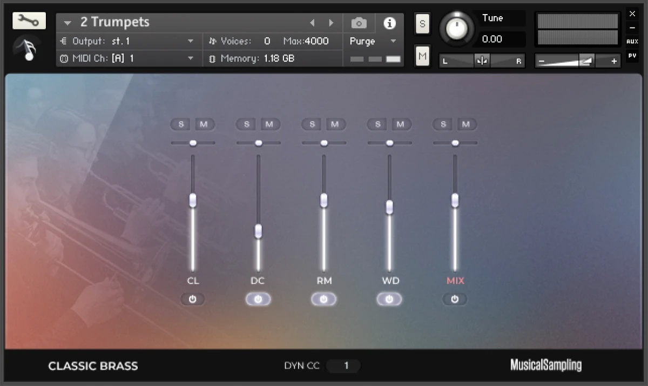This screenshot has width=648, height=386.
Task: Open instrument info via the i icon
Action: pos(389,23)
